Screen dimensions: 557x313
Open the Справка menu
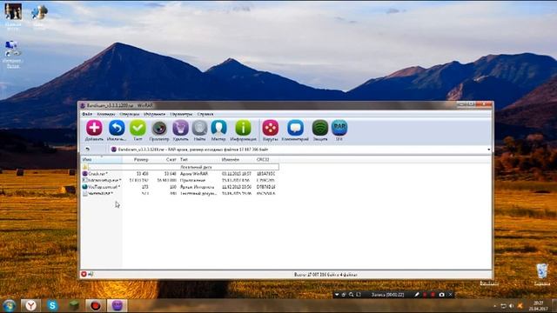point(205,114)
